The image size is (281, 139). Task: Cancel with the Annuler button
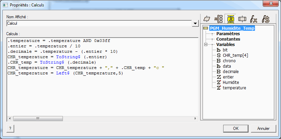pos(263,129)
